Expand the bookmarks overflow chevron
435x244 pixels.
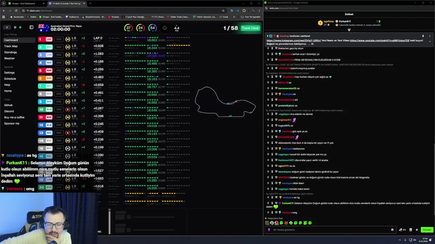[233, 17]
